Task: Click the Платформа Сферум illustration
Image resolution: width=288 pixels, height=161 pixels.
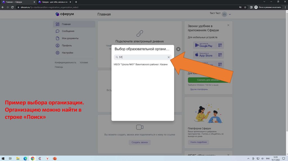Action: [x=208, y=113]
